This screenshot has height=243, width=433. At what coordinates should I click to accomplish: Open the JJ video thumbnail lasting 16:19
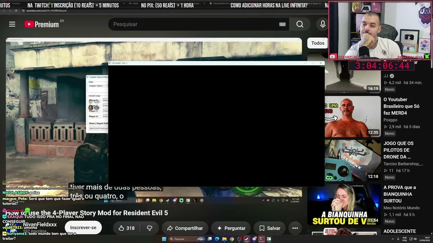352,77
